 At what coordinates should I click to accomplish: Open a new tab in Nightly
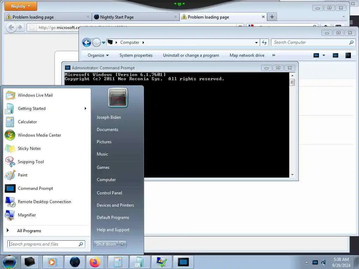click(272, 17)
